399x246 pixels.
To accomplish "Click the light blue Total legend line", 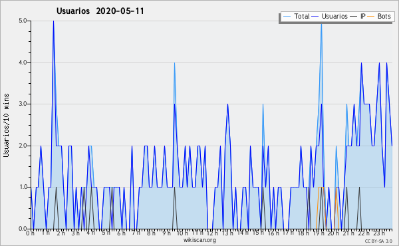I will tap(287, 16).
